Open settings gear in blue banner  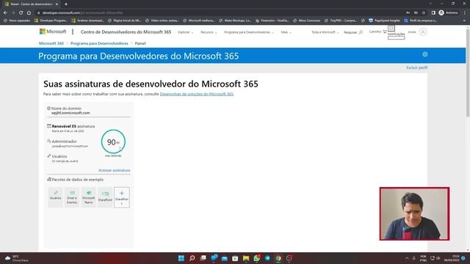coord(424,54)
